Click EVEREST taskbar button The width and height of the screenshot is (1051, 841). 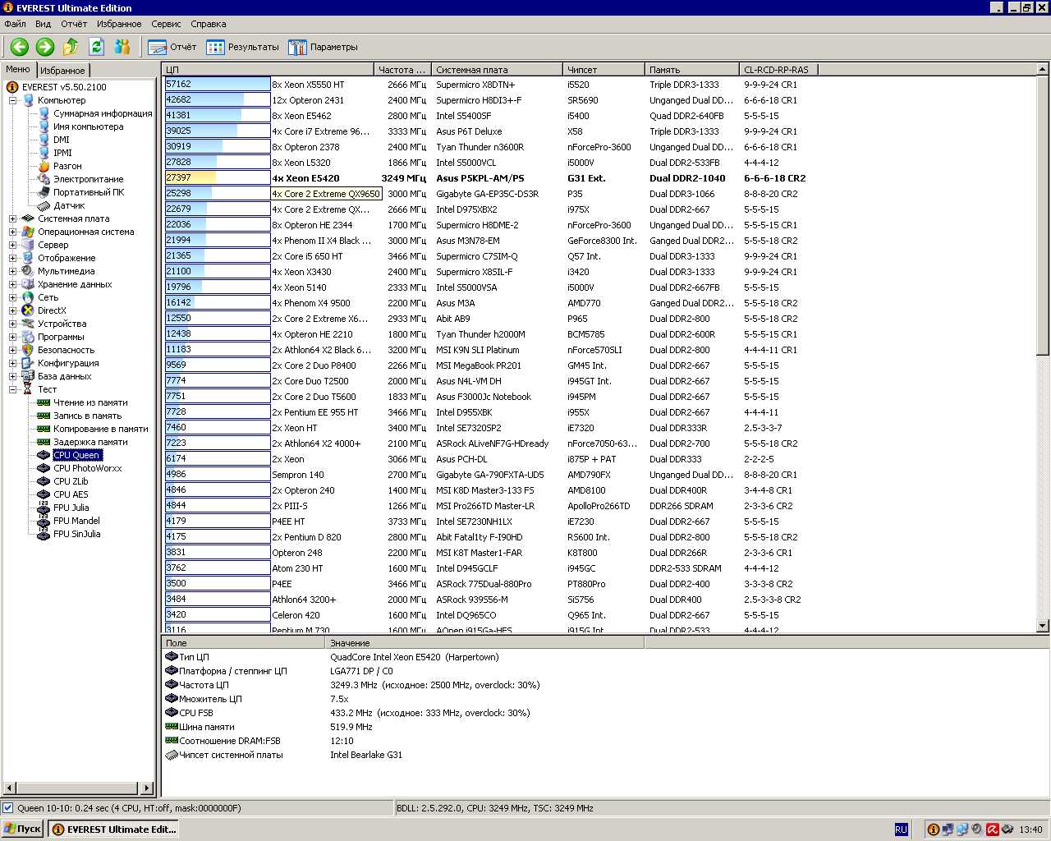(113, 830)
